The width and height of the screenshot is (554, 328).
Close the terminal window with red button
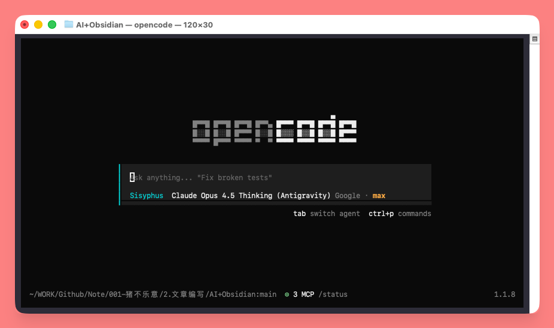coord(25,25)
